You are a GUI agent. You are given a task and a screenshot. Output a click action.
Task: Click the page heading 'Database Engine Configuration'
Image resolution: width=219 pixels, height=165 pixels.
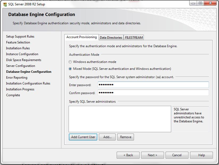[42, 14]
